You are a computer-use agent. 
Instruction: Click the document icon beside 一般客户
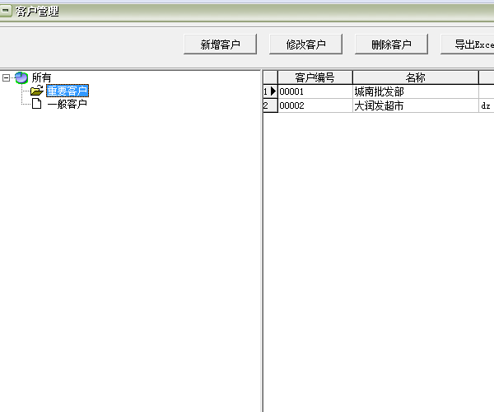point(37,103)
